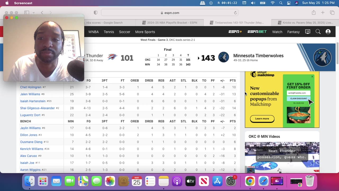Click the Minnesota Timberwolves team name
Image resolution: width=339 pixels, height=191 pixels.
tap(258, 56)
